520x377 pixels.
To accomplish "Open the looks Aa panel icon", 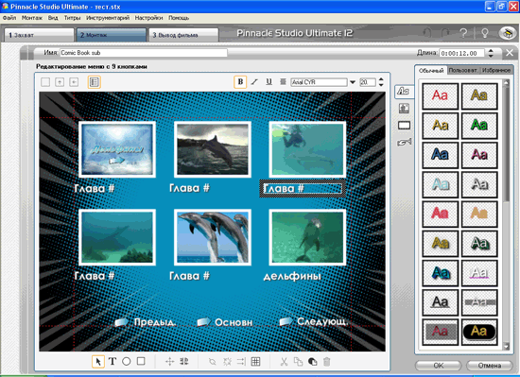I will click(404, 91).
